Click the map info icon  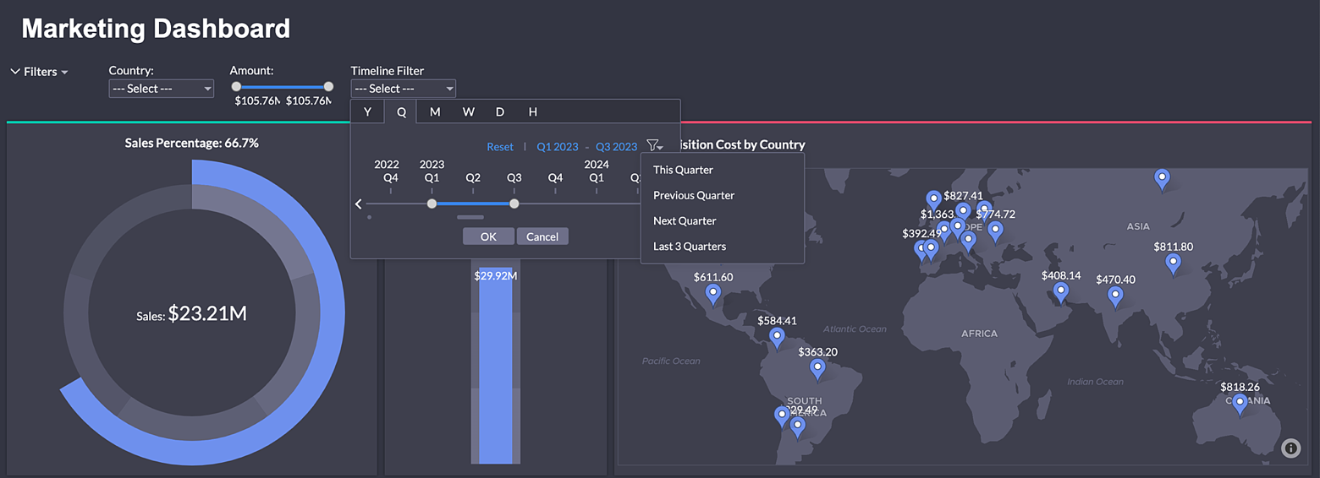1290,448
